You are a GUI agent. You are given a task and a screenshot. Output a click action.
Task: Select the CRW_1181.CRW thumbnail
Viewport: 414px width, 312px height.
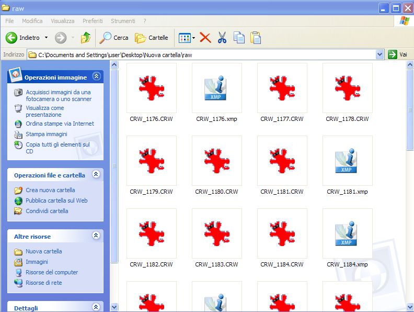pos(282,161)
